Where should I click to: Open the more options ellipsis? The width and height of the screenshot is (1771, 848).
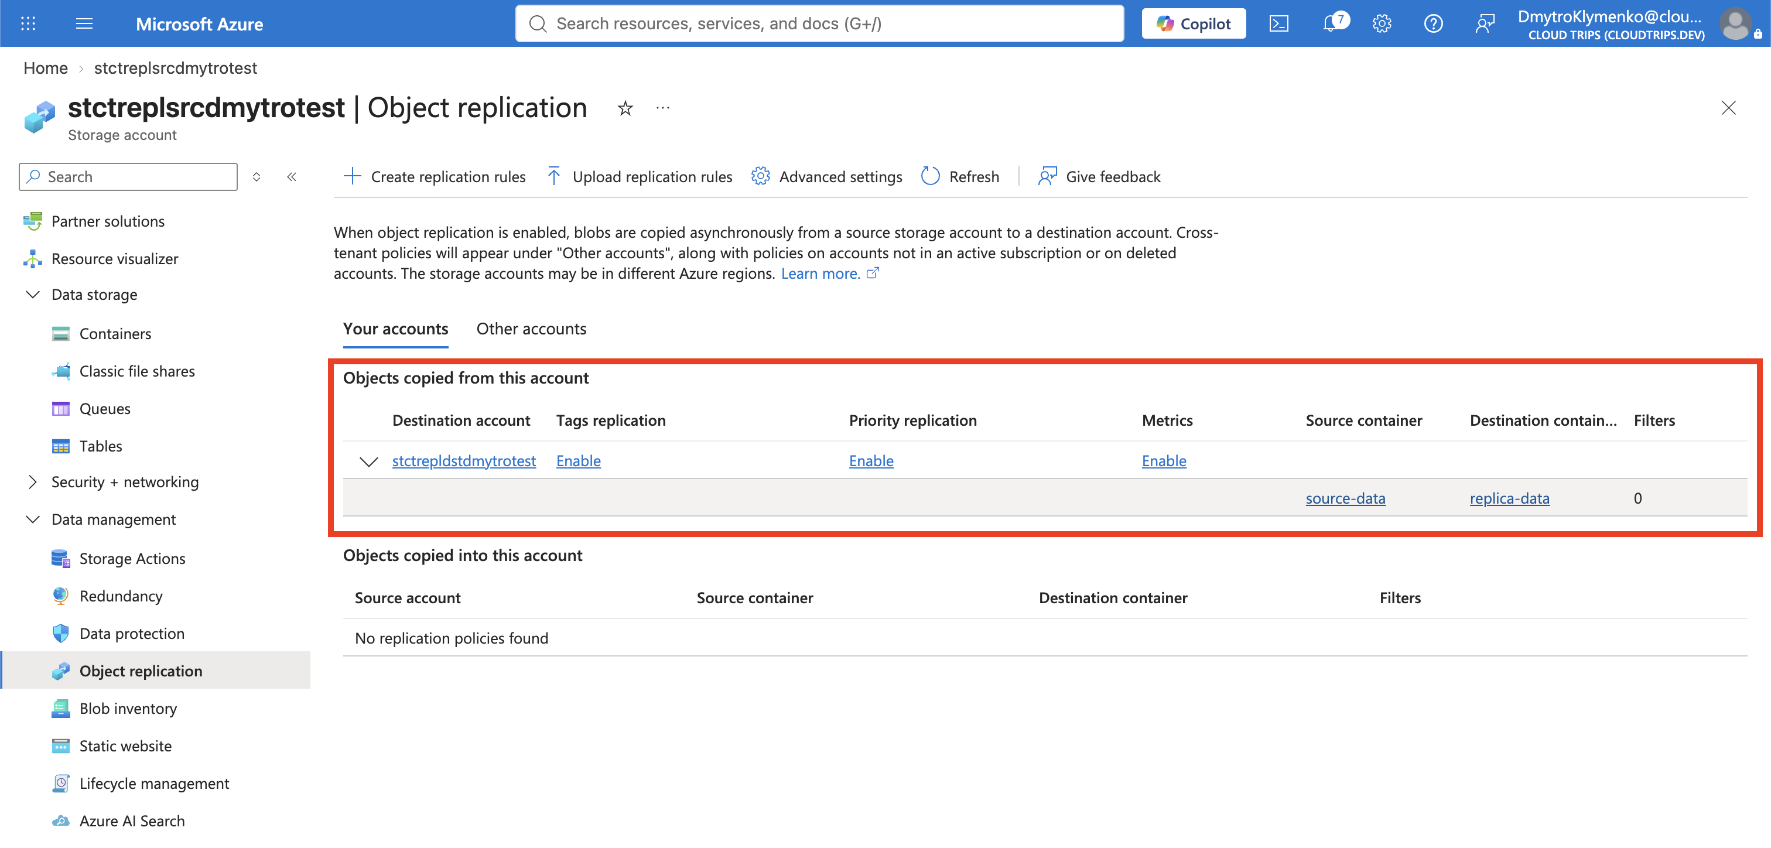663,108
